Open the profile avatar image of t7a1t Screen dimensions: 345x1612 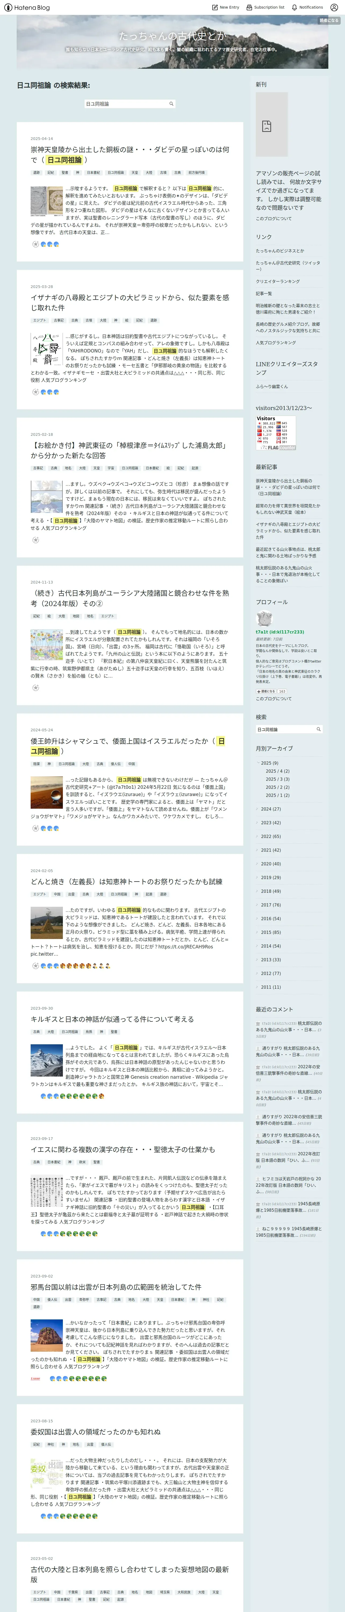click(264, 618)
